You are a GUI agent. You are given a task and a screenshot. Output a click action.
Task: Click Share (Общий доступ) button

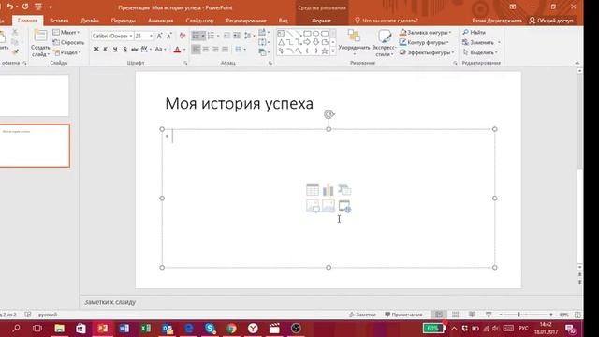[x=551, y=21]
